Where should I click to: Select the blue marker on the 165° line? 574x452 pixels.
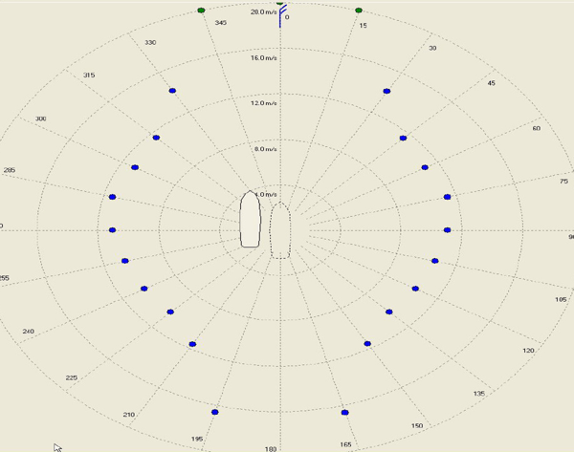[x=344, y=413]
